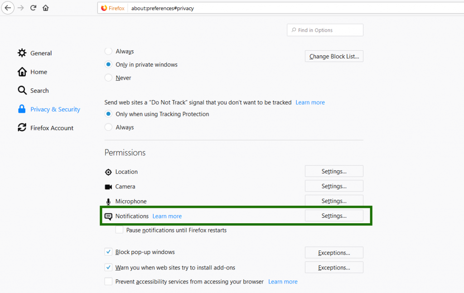This screenshot has height=293, width=464.
Task: Select the Never tracking protection option
Action: point(108,77)
